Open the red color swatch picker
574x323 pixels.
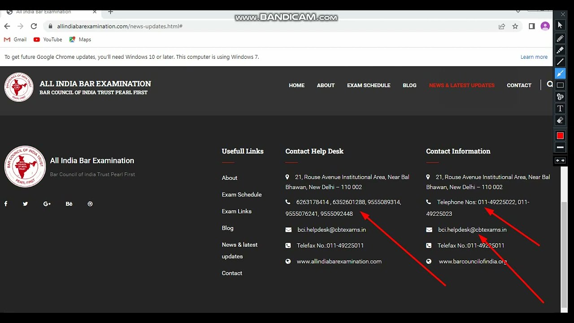pos(560,135)
